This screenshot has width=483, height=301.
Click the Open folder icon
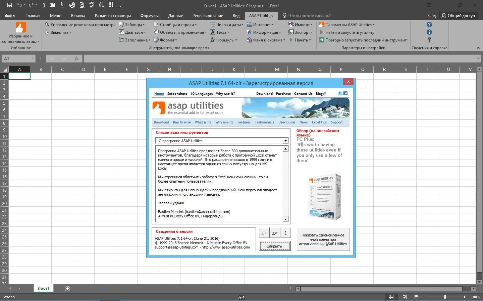(52, 5)
